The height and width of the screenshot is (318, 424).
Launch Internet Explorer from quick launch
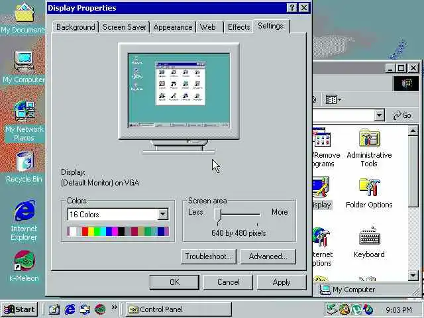coord(70,309)
